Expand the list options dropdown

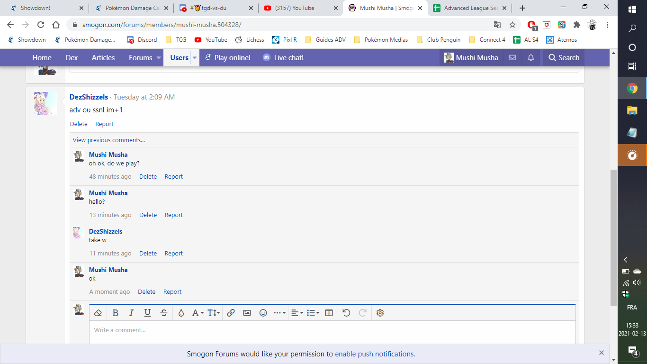[x=313, y=313]
